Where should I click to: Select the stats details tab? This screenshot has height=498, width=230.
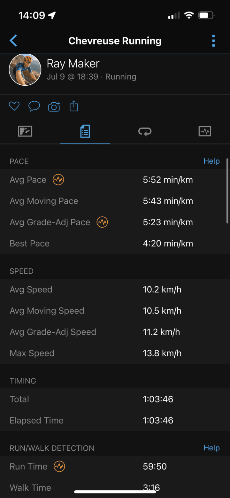[x=85, y=131]
